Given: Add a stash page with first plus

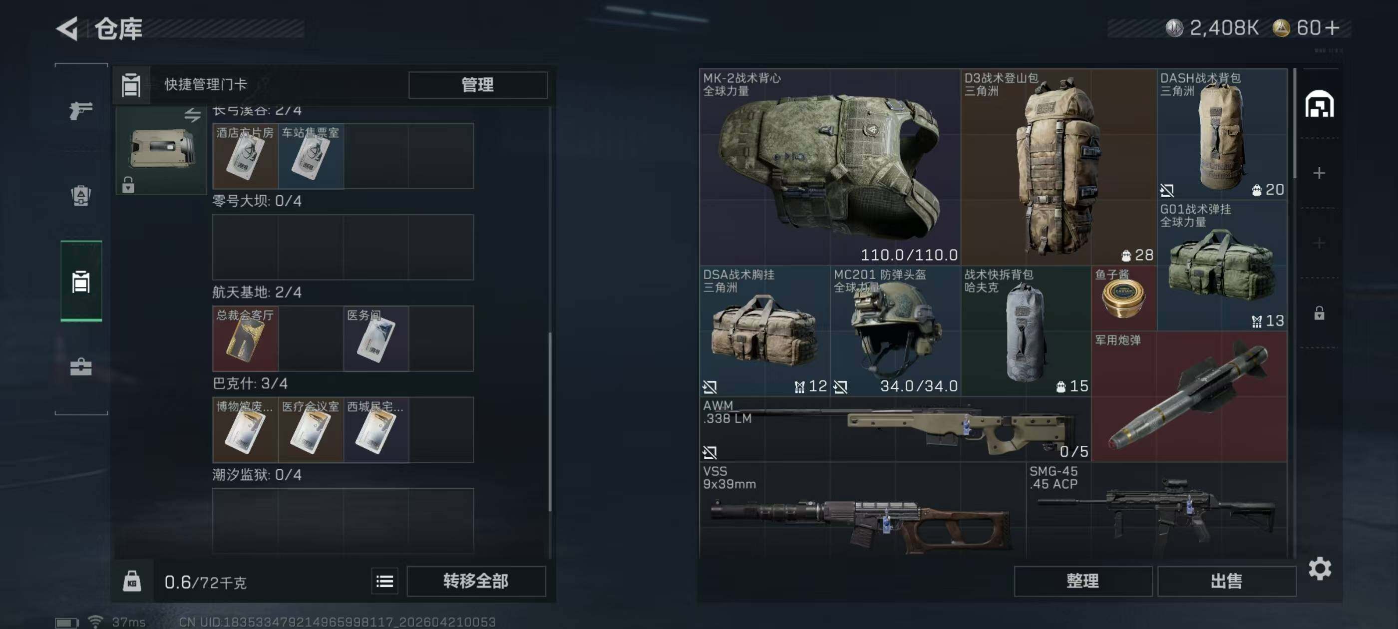Looking at the screenshot, I should pyautogui.click(x=1319, y=173).
